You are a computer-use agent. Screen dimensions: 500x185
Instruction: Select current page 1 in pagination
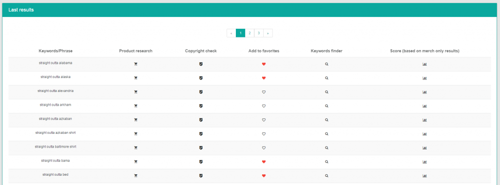pyautogui.click(x=240, y=33)
